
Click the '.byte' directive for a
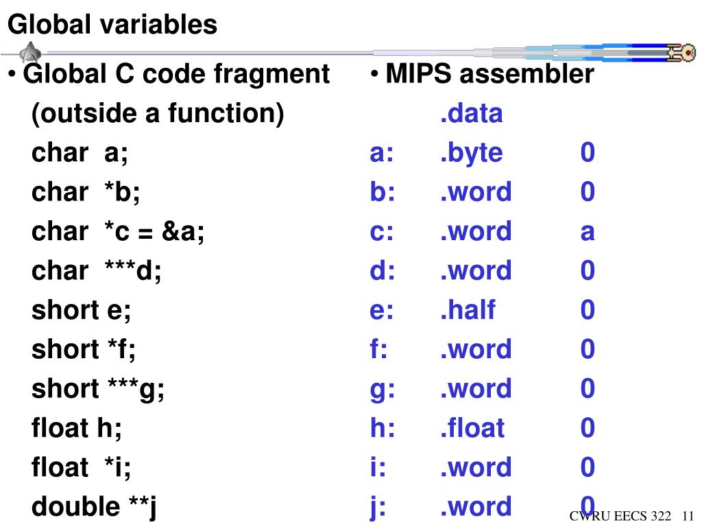(471, 153)
